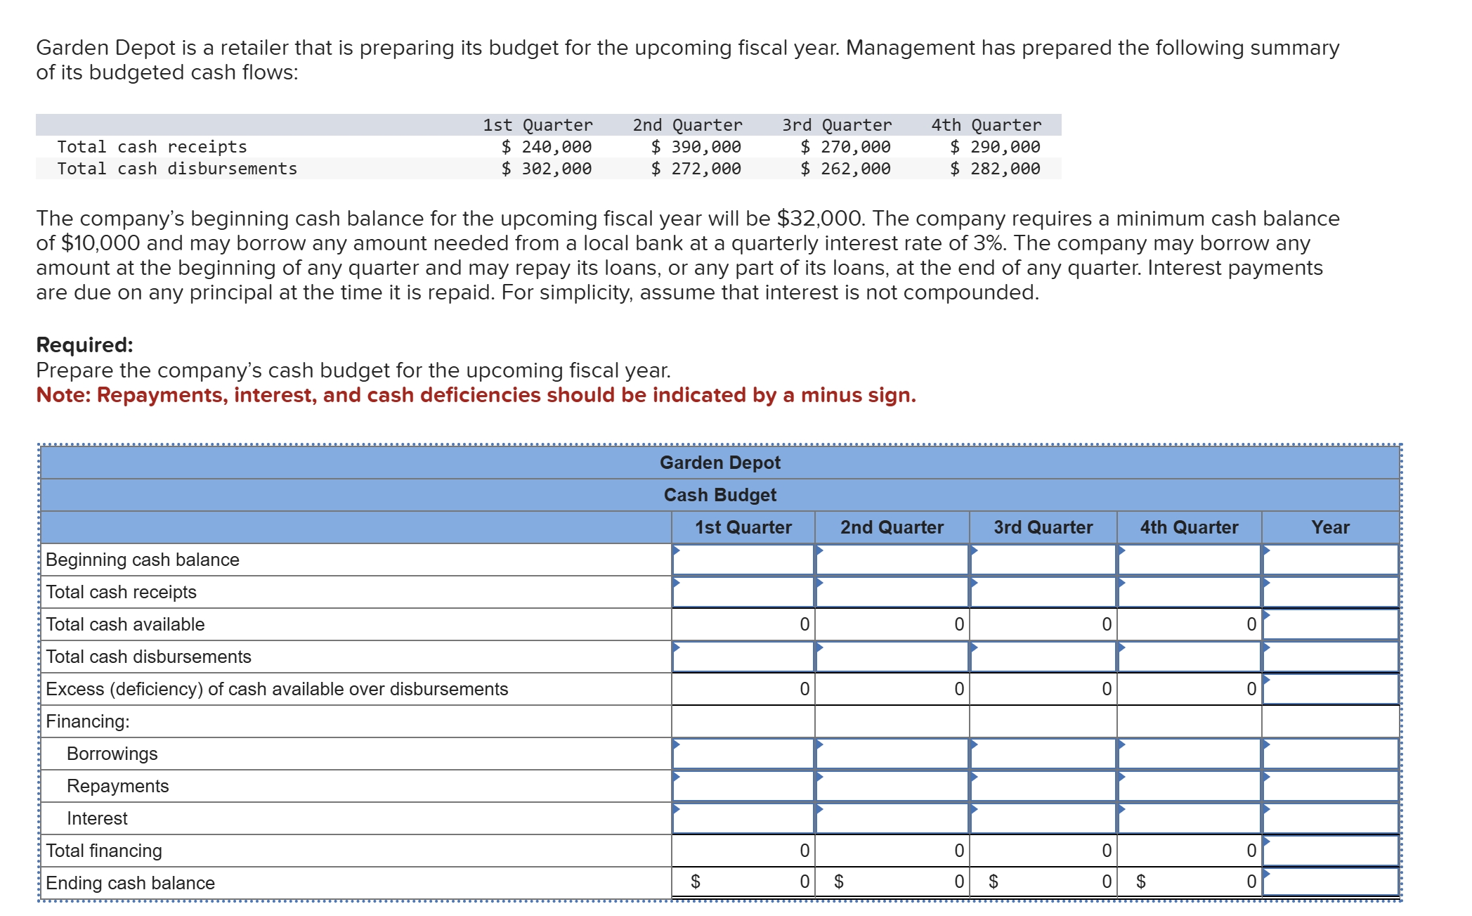Viewport: 1472px width, 916px height.
Task: Select Year column total financing cell
Action: 1330,851
